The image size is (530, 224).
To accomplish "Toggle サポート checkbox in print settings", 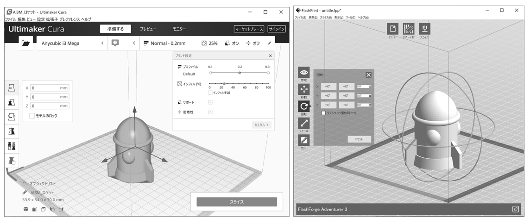I will (210, 102).
